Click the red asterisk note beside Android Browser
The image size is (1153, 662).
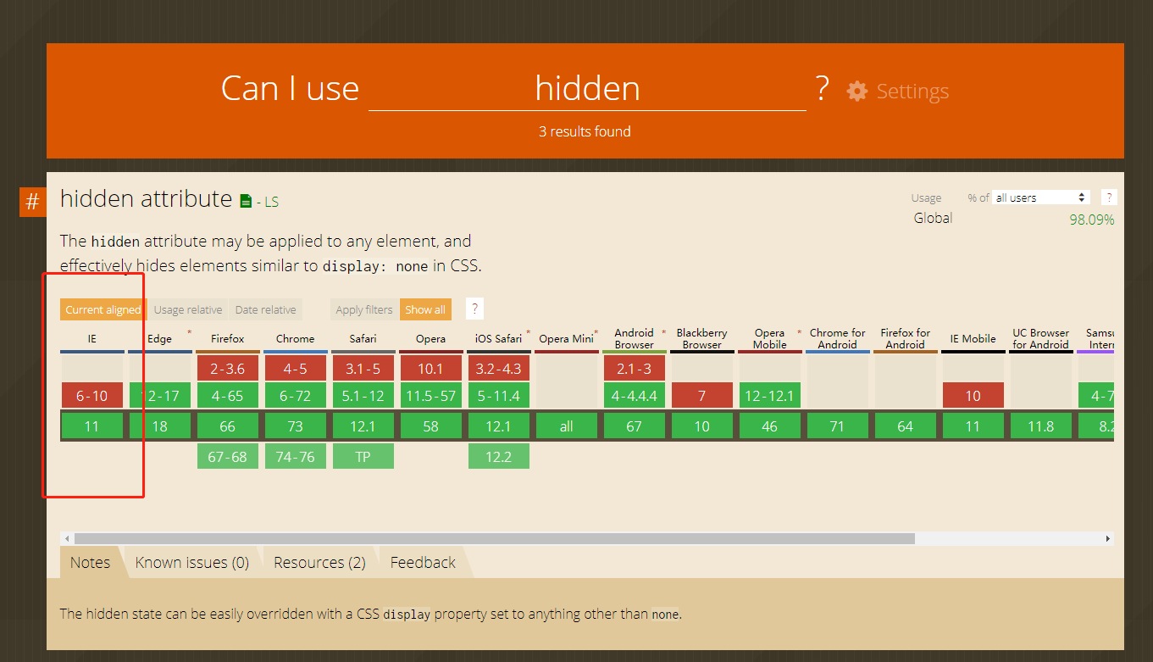coord(663,332)
